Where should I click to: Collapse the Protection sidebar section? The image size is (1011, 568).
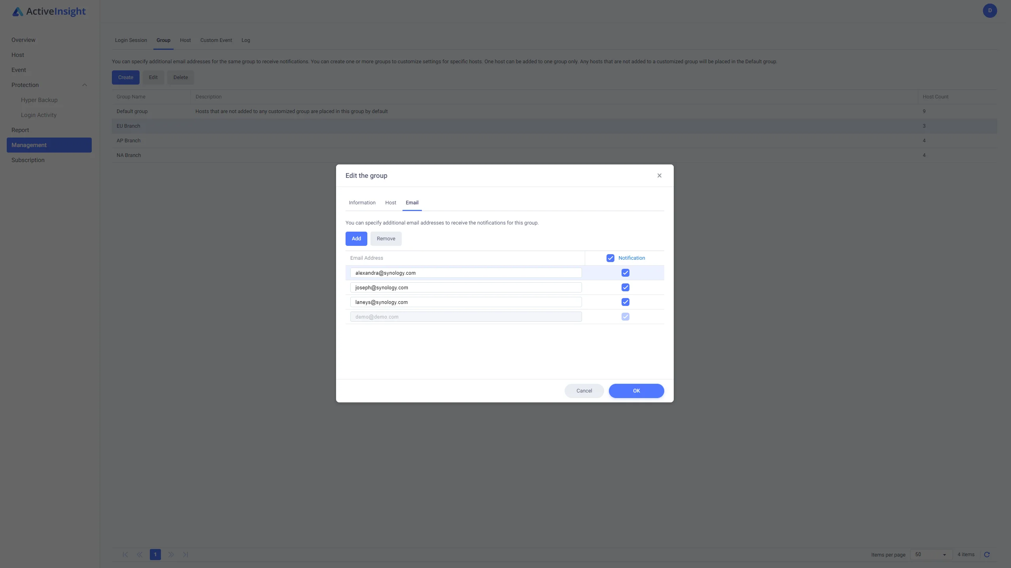tap(84, 85)
